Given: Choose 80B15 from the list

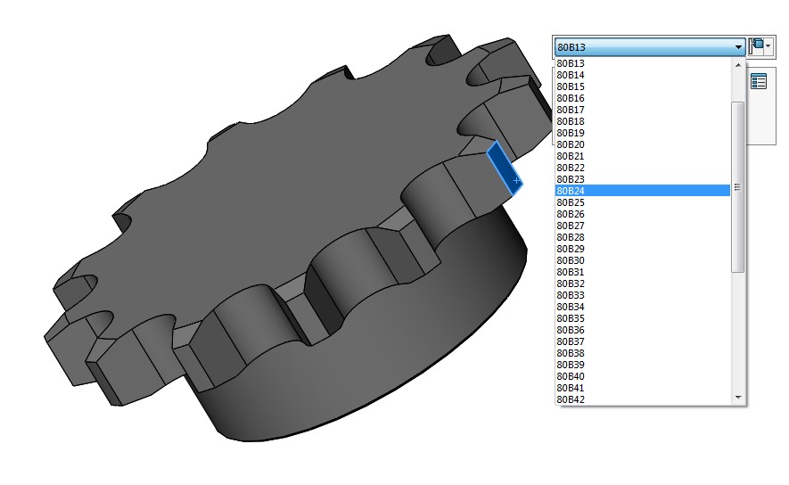Looking at the screenshot, I should click(643, 86).
